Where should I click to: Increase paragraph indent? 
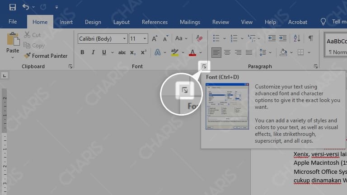click(283, 38)
